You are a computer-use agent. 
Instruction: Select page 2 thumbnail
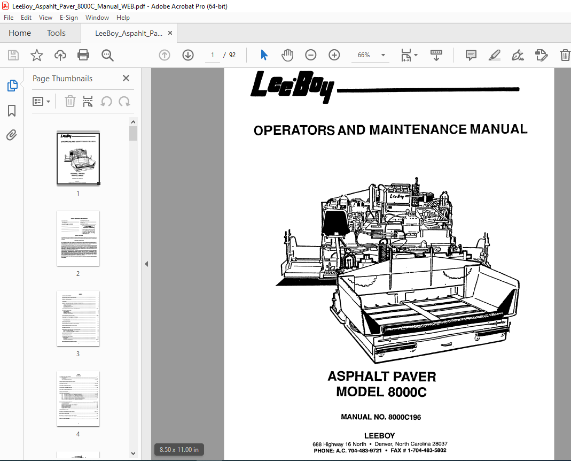(x=79, y=238)
